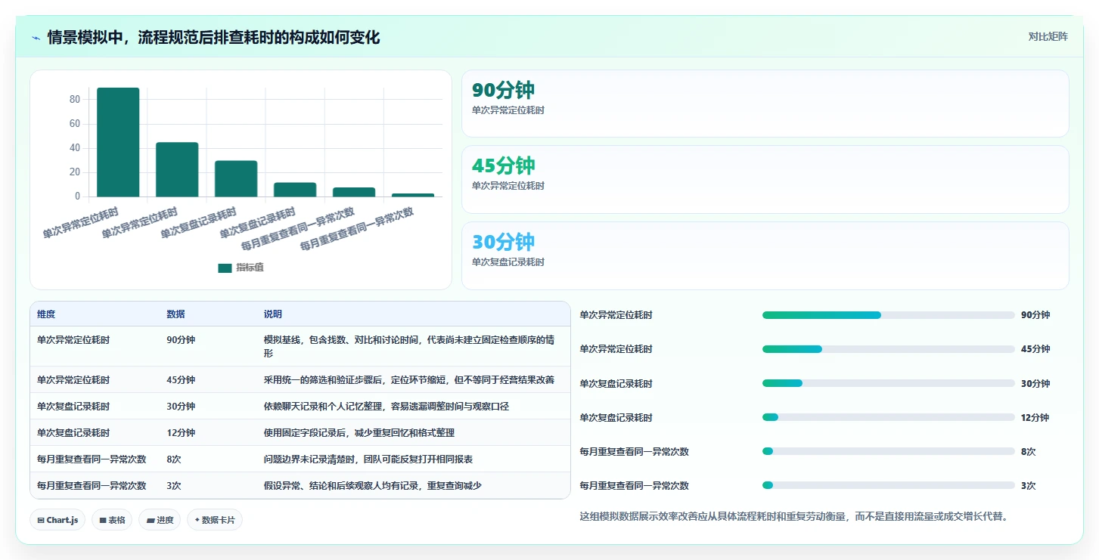
Task: Click the 进度 chip at the bottom
Action: pyautogui.click(x=160, y=520)
